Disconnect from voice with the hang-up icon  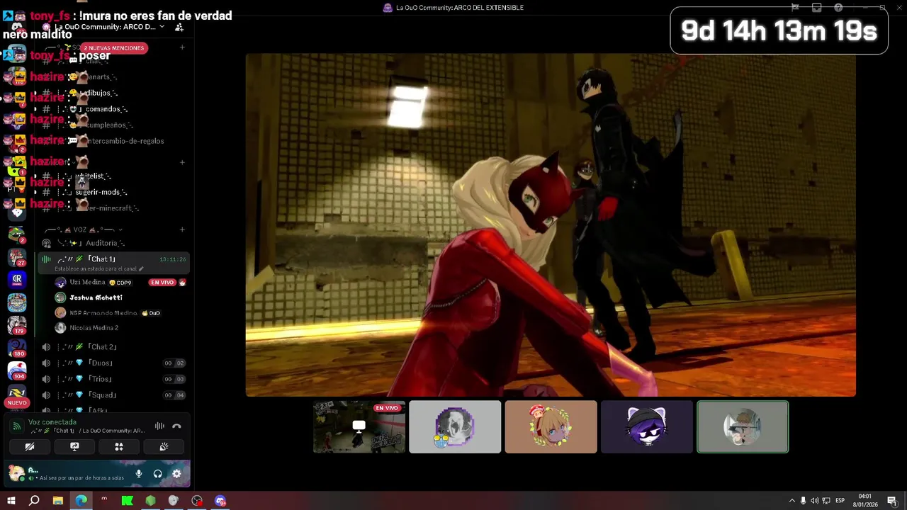[176, 426]
